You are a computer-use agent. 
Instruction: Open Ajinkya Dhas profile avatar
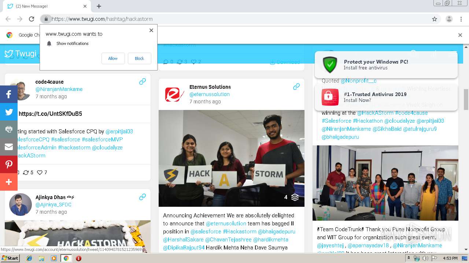coord(21,205)
